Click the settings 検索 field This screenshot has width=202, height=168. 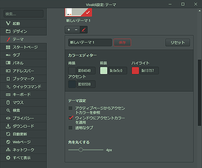coord(24,14)
